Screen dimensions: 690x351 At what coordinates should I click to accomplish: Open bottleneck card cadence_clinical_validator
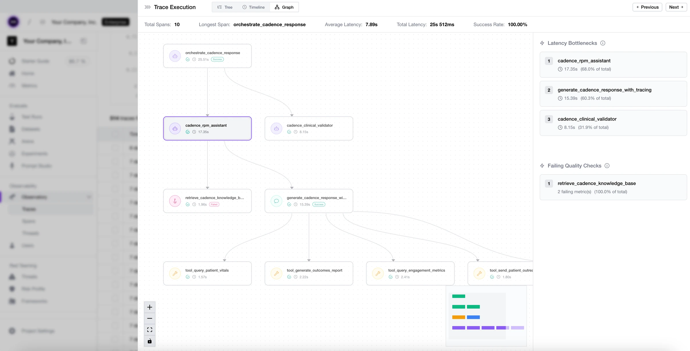(x=613, y=123)
